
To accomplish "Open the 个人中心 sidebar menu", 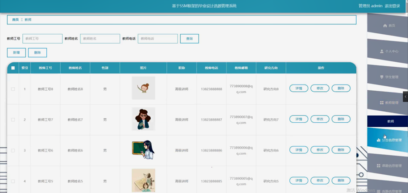I will coord(387,52).
